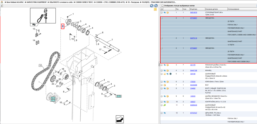Navigate to next diagram with forward arrow
This screenshot has width=257, height=124.
(156, 6)
